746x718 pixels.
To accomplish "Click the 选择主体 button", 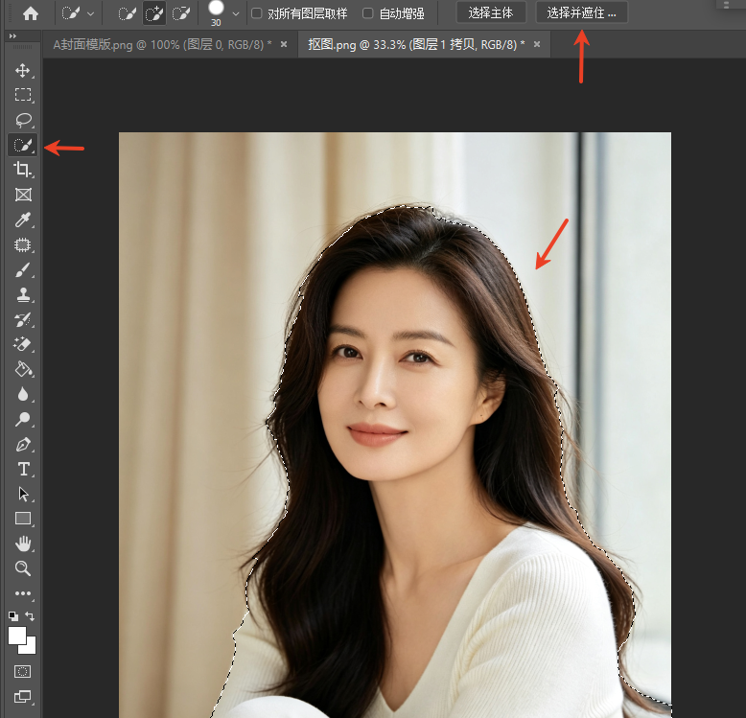I will point(491,12).
